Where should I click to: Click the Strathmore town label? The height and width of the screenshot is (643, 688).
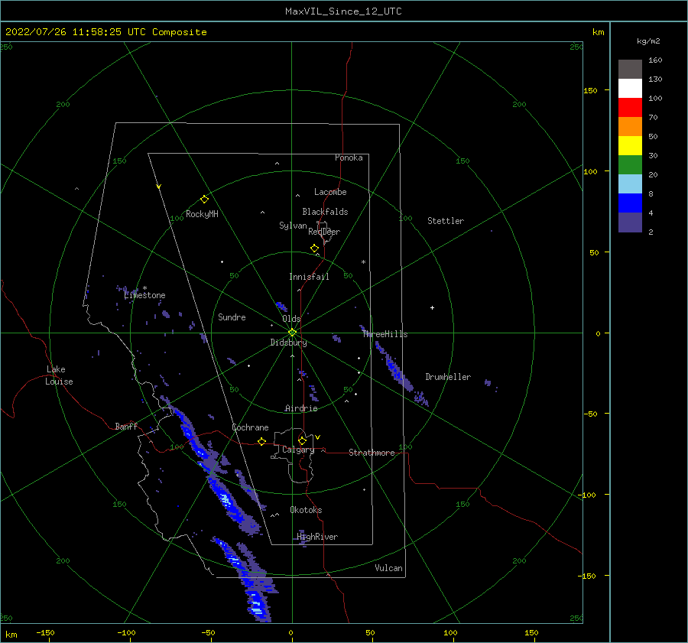(372, 453)
